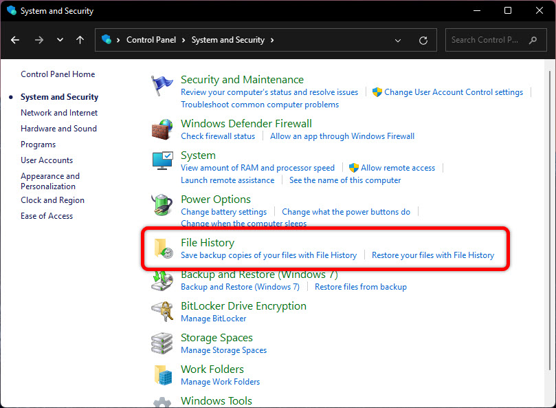Click Change what the power buttons do

346,212
